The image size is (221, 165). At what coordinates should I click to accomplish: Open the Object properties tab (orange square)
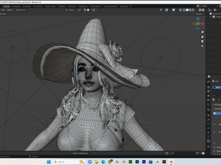pyautogui.click(x=208, y=115)
